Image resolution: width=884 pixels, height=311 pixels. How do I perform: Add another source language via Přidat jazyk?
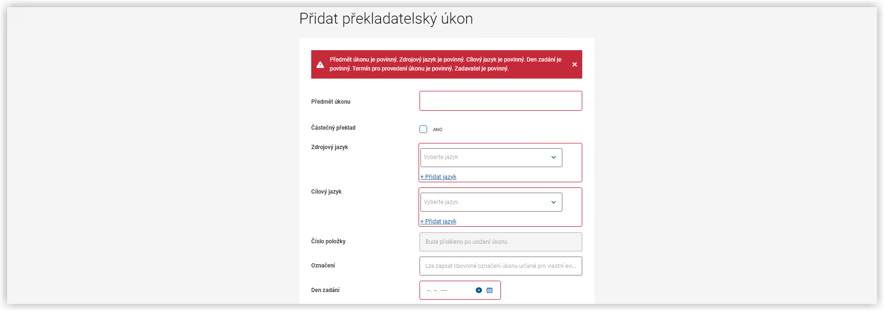438,177
